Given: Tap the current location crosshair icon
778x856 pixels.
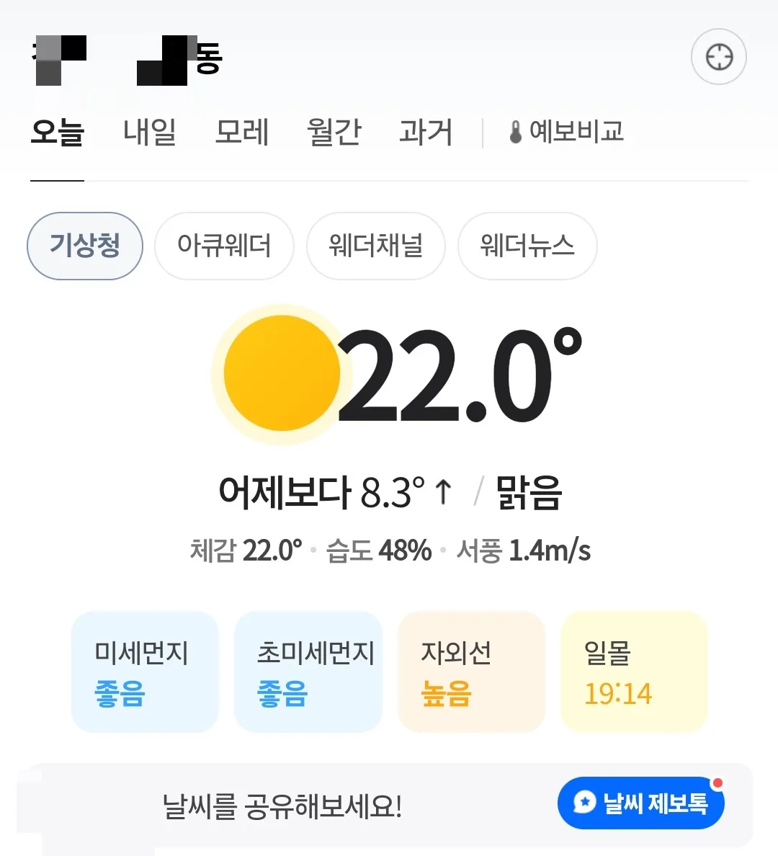Looking at the screenshot, I should (718, 57).
